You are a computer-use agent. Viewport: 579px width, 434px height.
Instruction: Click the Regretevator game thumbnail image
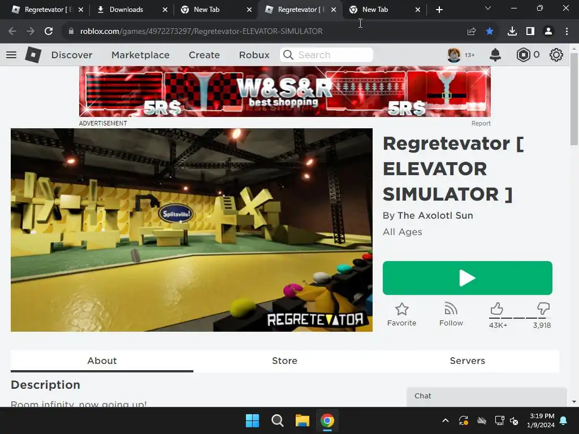click(192, 230)
